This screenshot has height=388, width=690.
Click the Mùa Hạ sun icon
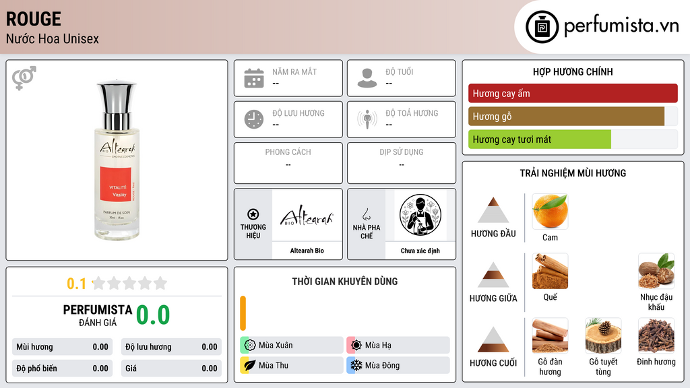point(356,346)
